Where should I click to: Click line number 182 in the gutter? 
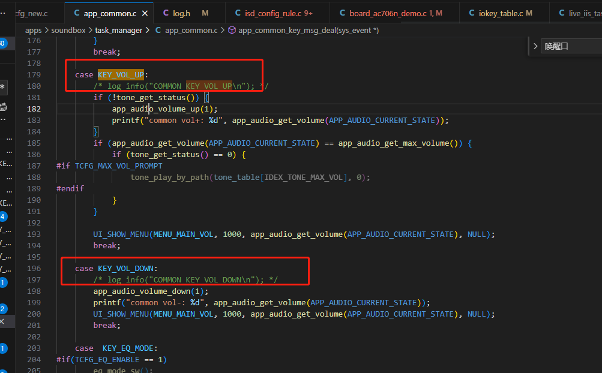pyautogui.click(x=34, y=109)
